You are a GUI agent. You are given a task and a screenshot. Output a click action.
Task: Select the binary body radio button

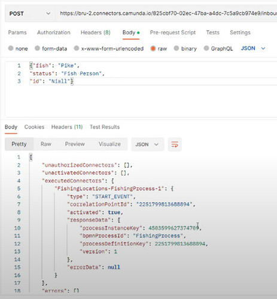click(x=176, y=48)
